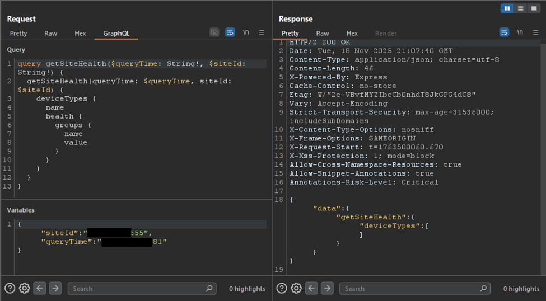Click the Response search input field
This screenshot has height=301, width=546.
point(415,289)
